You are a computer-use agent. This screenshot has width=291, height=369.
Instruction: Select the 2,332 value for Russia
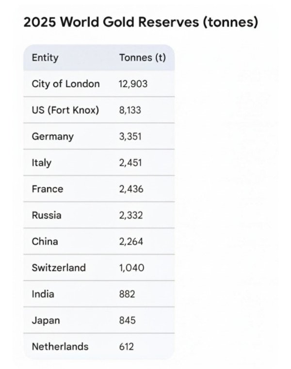pyautogui.click(x=131, y=215)
